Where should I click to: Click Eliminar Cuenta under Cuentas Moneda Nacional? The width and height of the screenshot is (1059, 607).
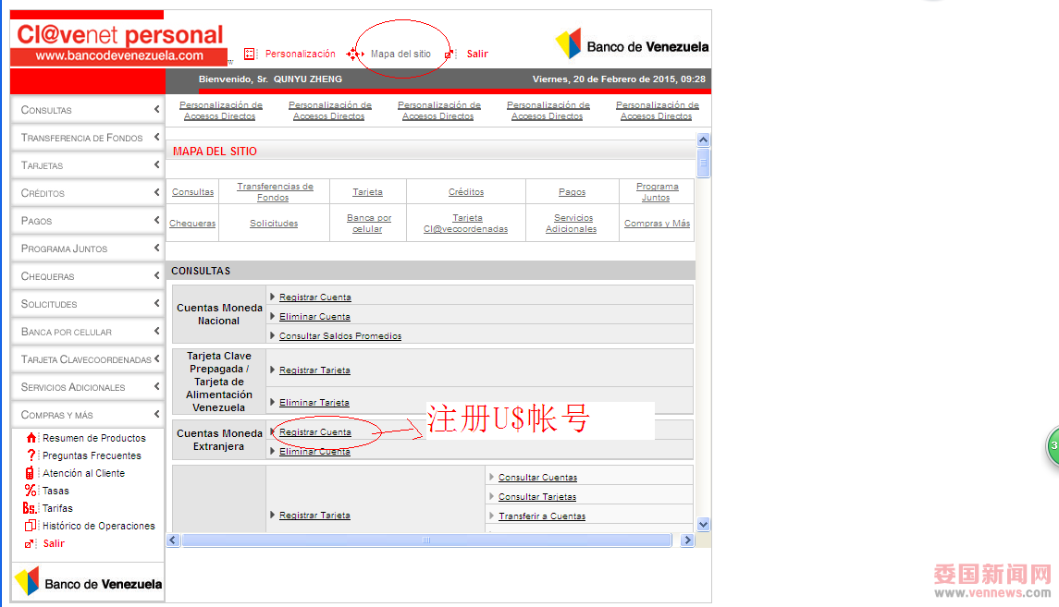314,317
